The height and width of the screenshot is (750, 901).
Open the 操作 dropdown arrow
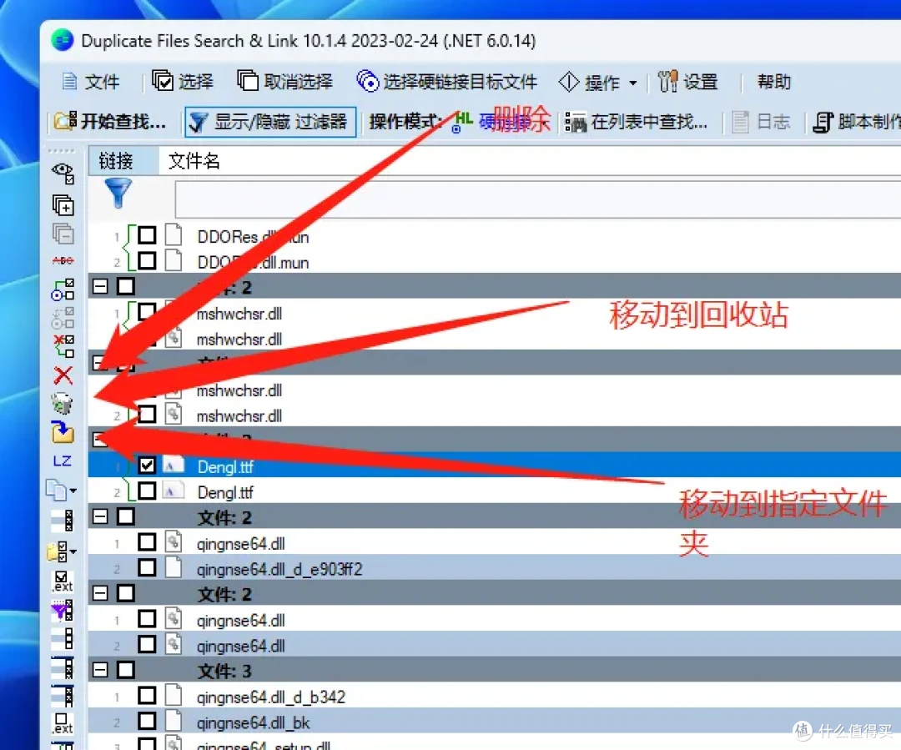pyautogui.click(x=632, y=83)
